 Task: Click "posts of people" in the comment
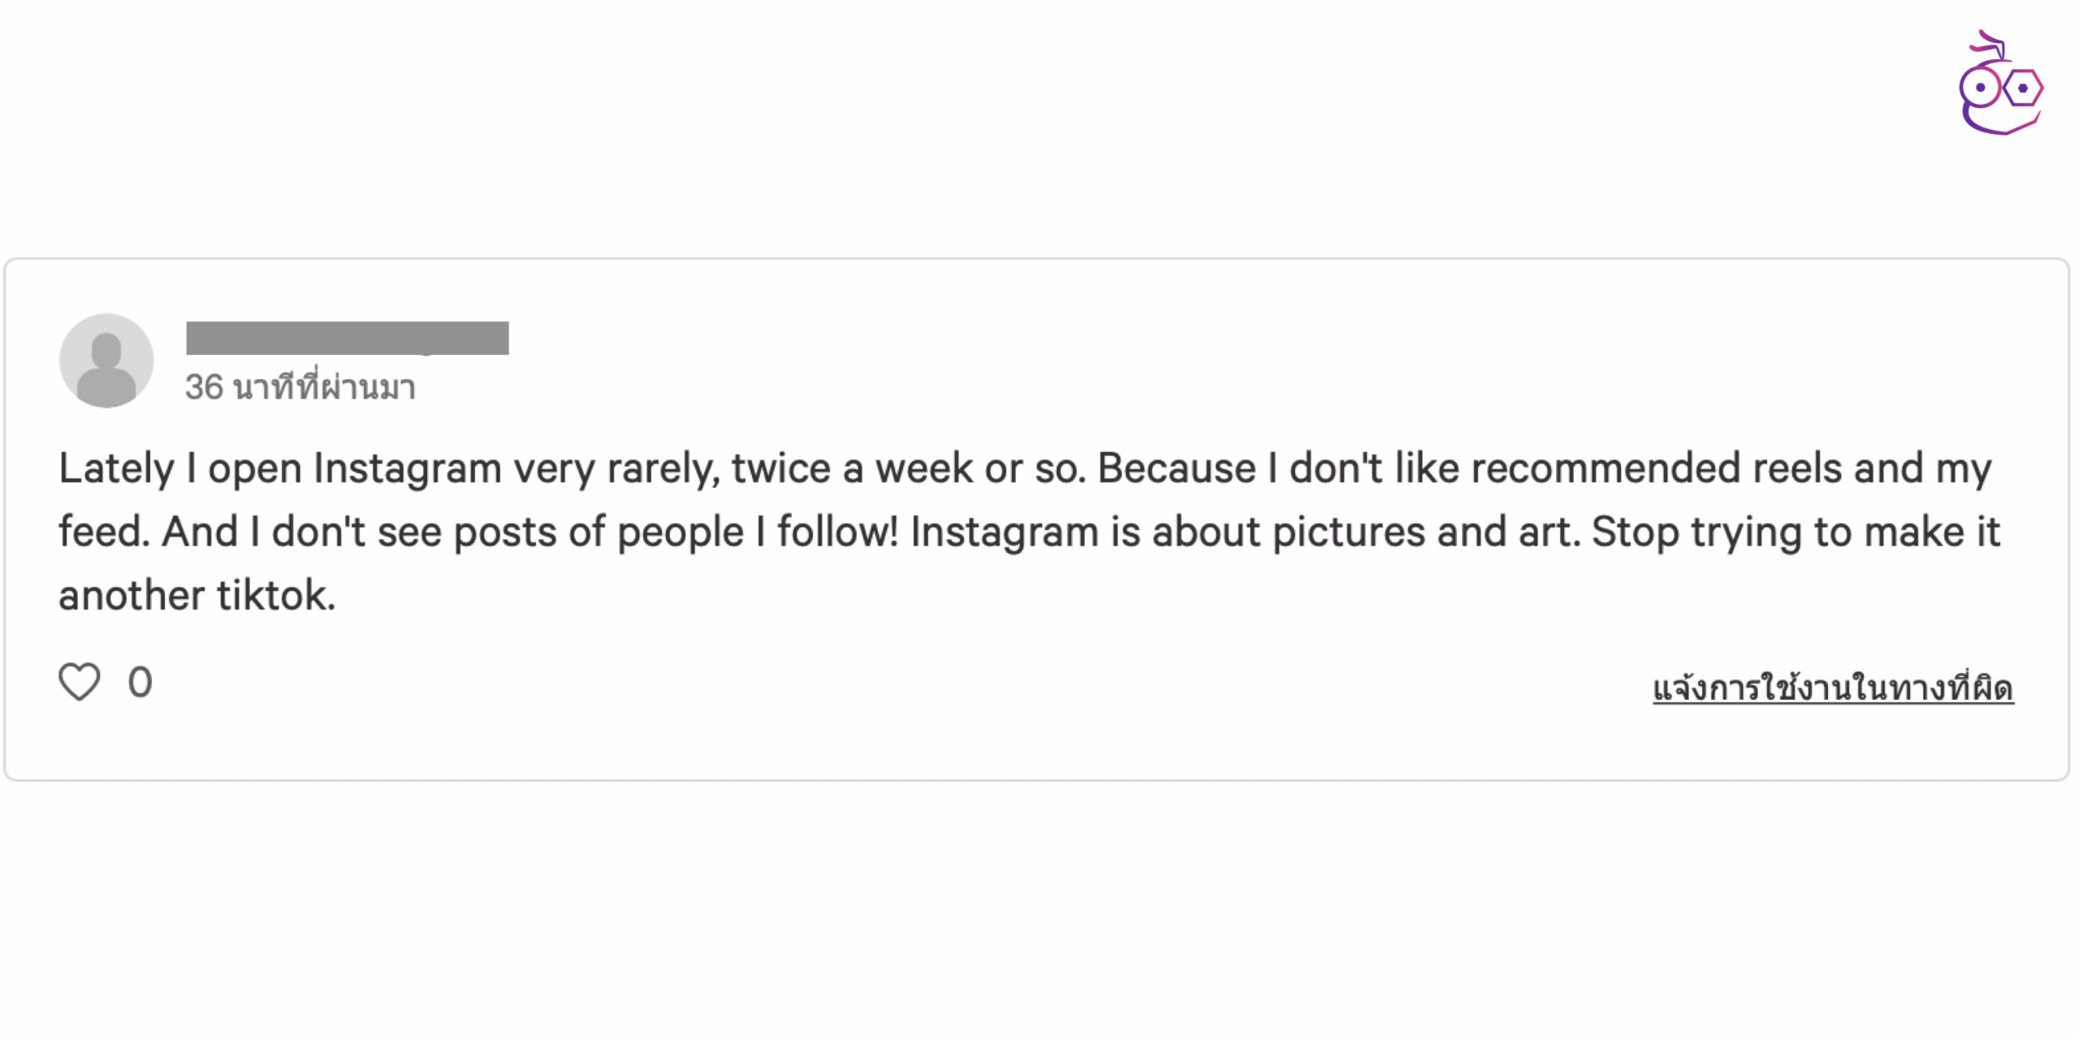coord(598,532)
